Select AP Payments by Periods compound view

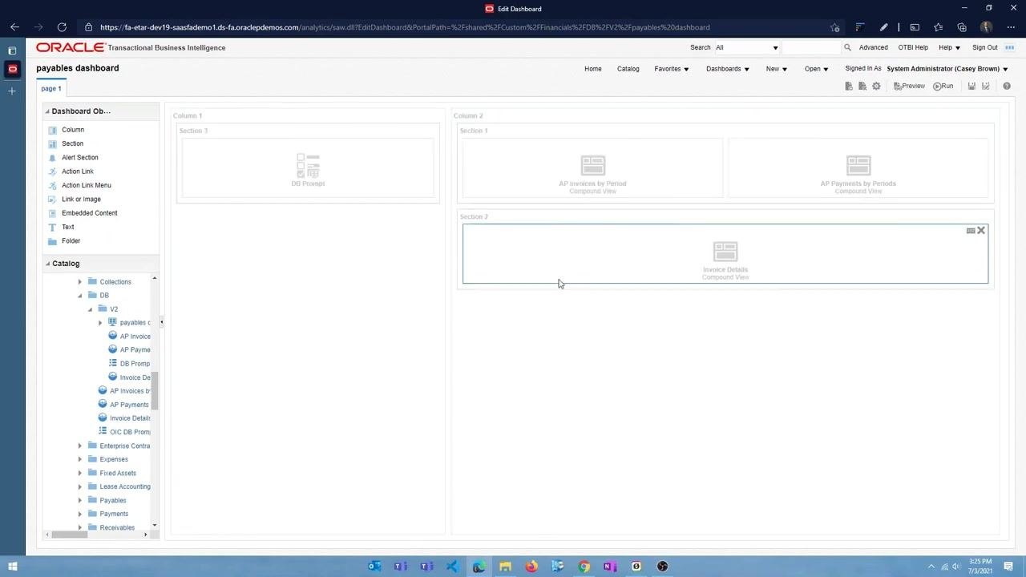coord(858,168)
